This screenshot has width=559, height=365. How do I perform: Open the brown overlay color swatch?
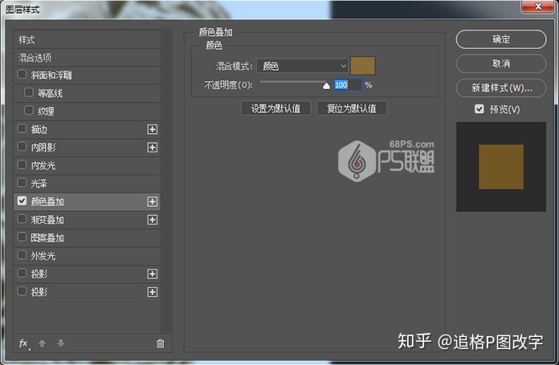(362, 66)
